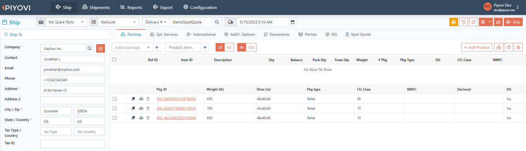Click the orange Ship button
The image size is (526, 151).
tap(513, 22)
